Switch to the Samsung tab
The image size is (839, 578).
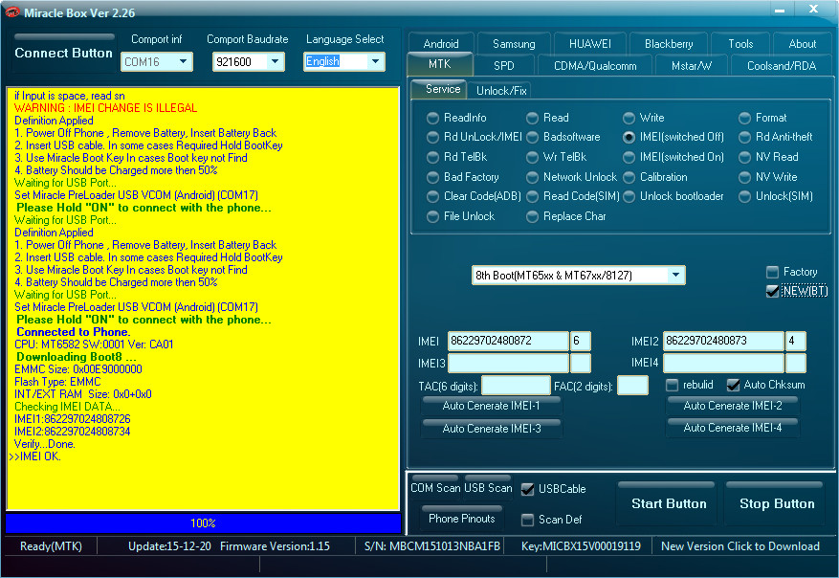pyautogui.click(x=514, y=44)
